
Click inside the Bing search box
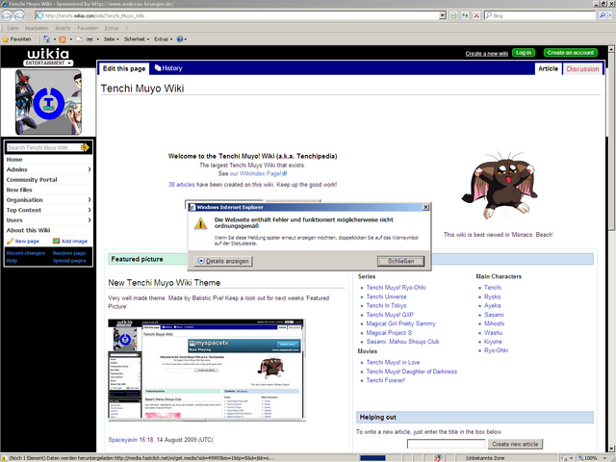540,15
